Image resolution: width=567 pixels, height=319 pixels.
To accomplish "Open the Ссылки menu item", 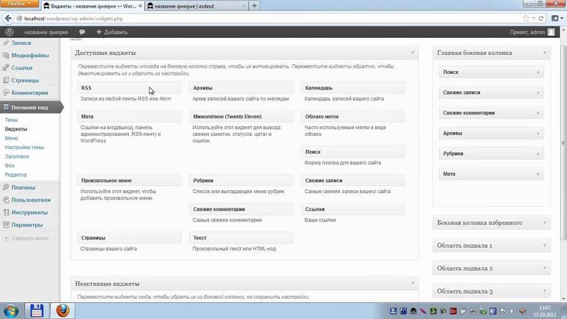I will (22, 68).
